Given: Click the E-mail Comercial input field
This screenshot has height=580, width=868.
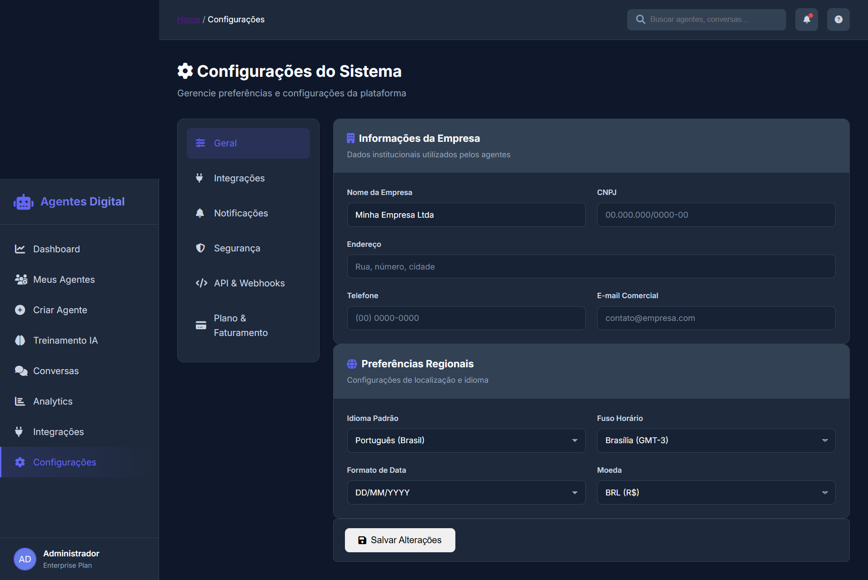Looking at the screenshot, I should click(716, 318).
